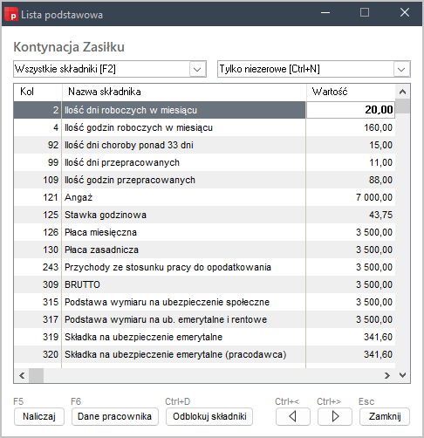Select 'Przychody ze stosunku pracy do opodatkowania'
The height and width of the screenshot is (438, 424).
click(x=204, y=267)
